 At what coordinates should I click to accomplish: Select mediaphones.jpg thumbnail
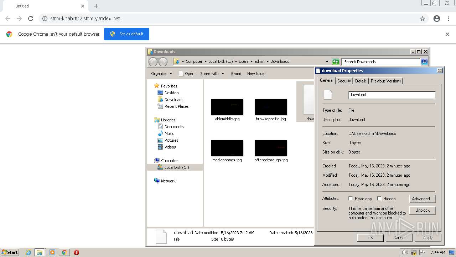[227, 148]
